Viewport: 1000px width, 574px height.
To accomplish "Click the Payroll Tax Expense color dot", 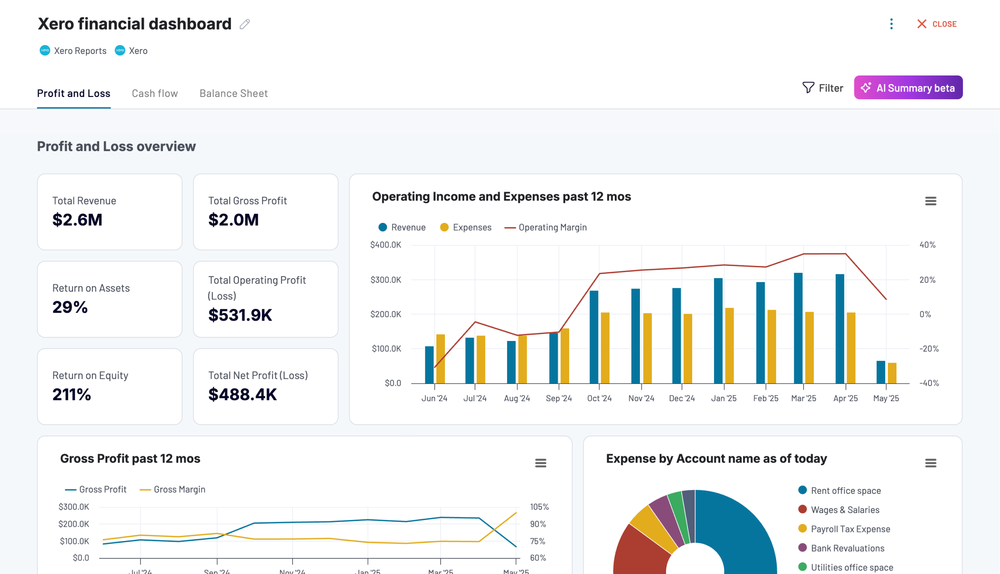I will pyautogui.click(x=803, y=528).
